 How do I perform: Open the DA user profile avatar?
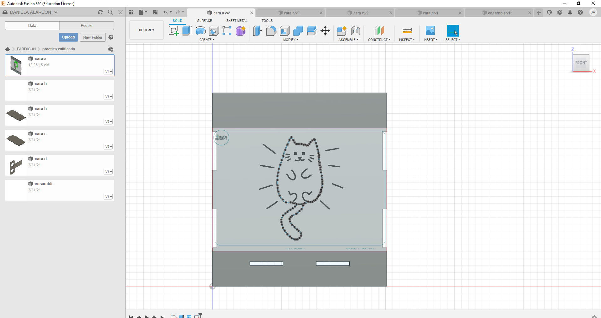tap(593, 12)
